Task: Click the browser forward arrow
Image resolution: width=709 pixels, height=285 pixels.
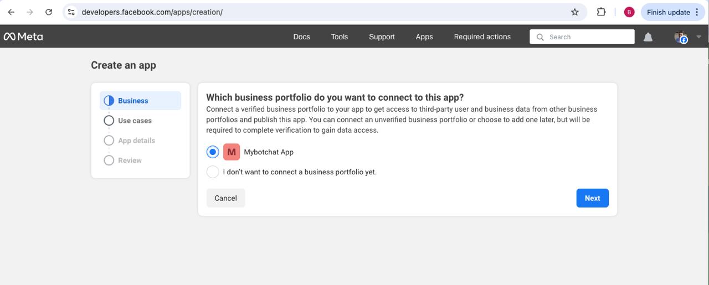Action: (30, 12)
